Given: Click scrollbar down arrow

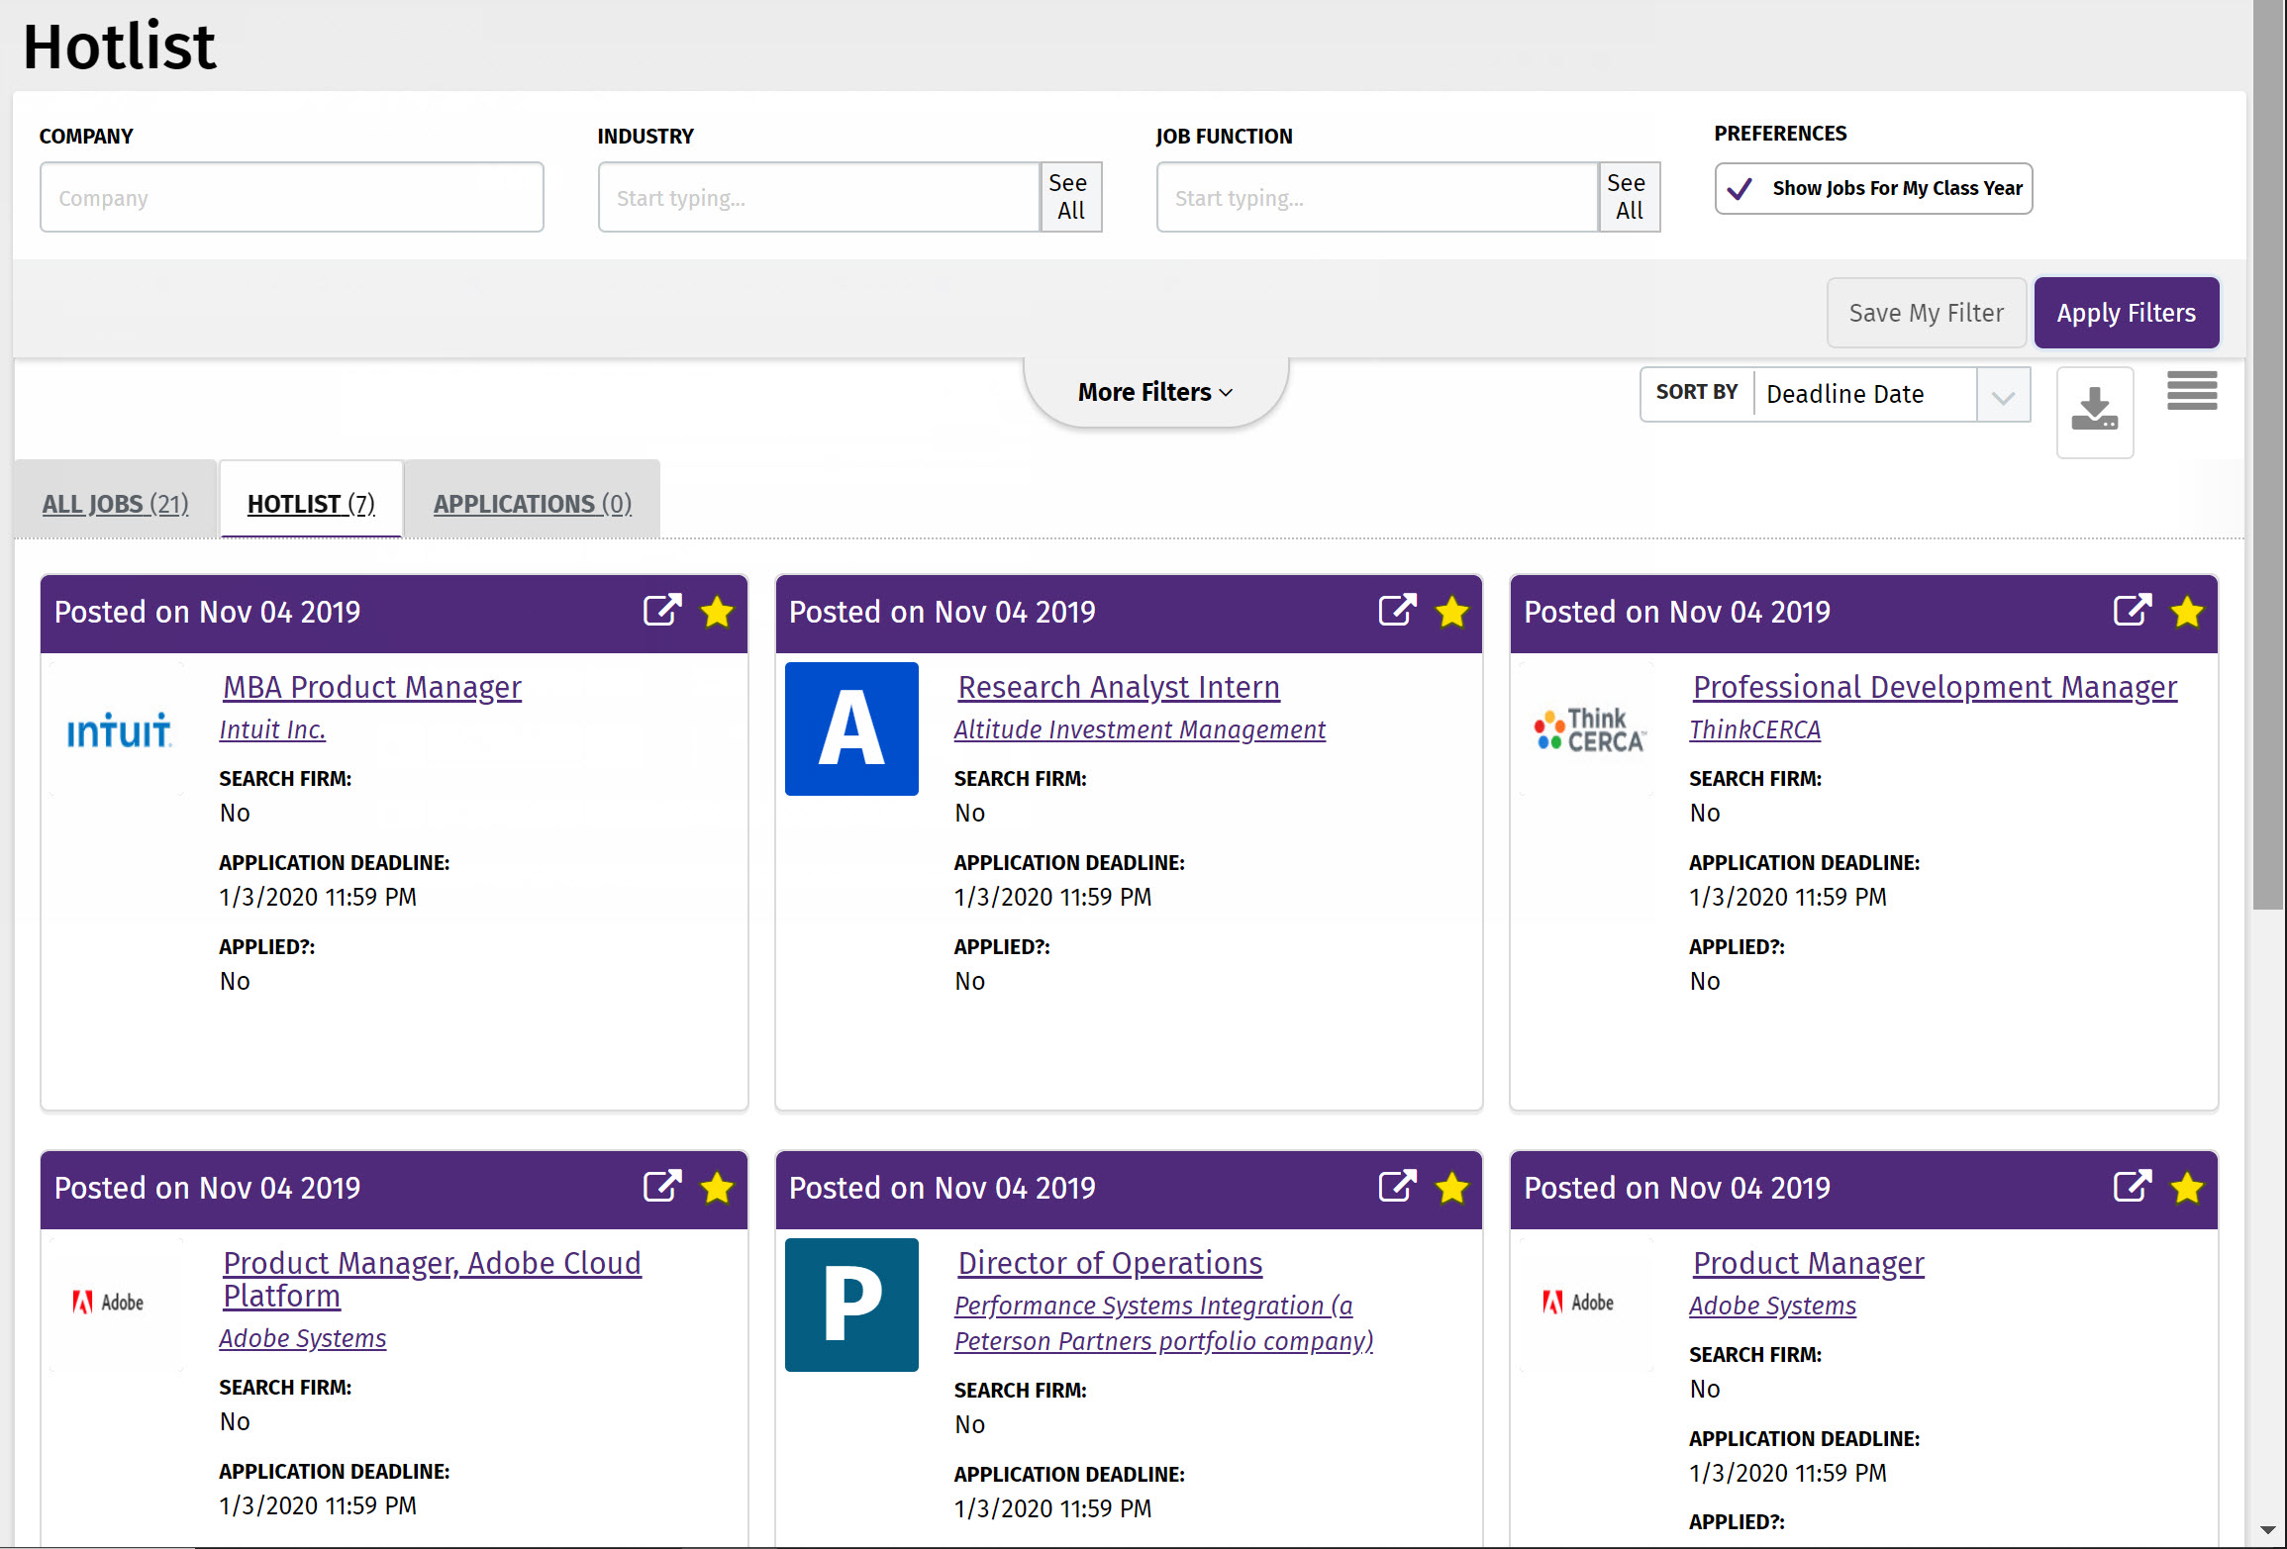Looking at the screenshot, I should click(2268, 1530).
